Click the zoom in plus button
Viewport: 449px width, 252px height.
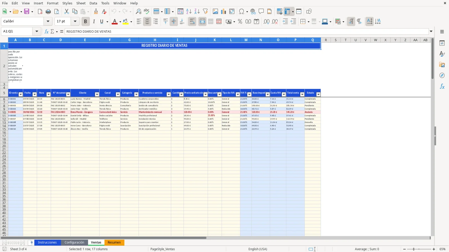click(x=434, y=249)
